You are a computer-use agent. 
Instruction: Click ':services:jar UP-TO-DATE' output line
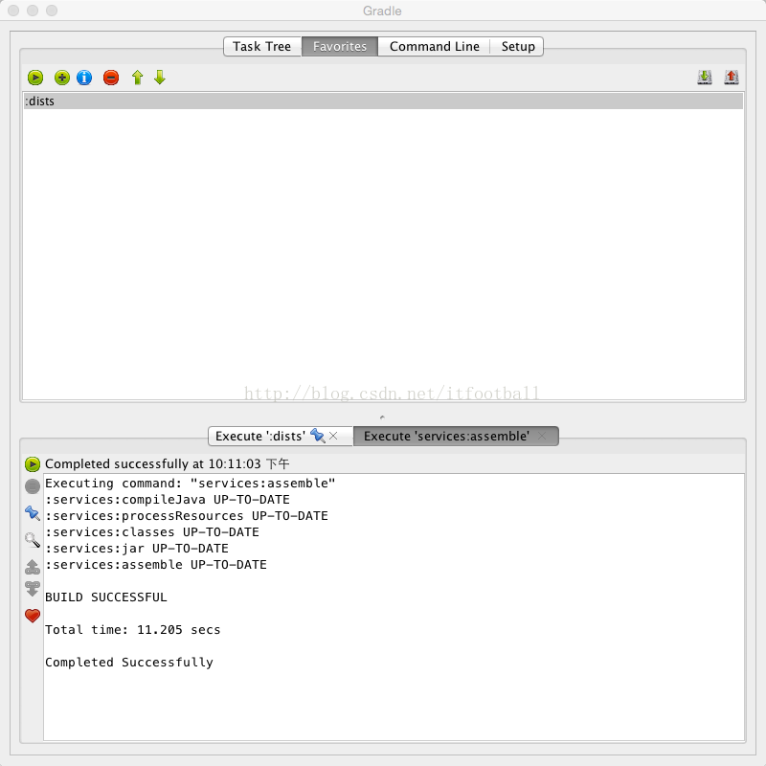137,548
